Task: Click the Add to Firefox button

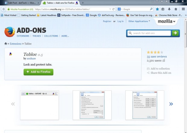Action: tap(38, 72)
